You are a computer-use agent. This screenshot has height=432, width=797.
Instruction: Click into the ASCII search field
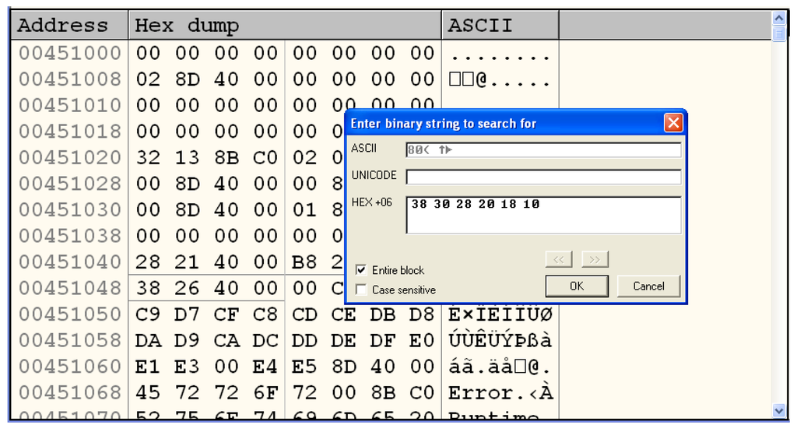[x=542, y=150]
